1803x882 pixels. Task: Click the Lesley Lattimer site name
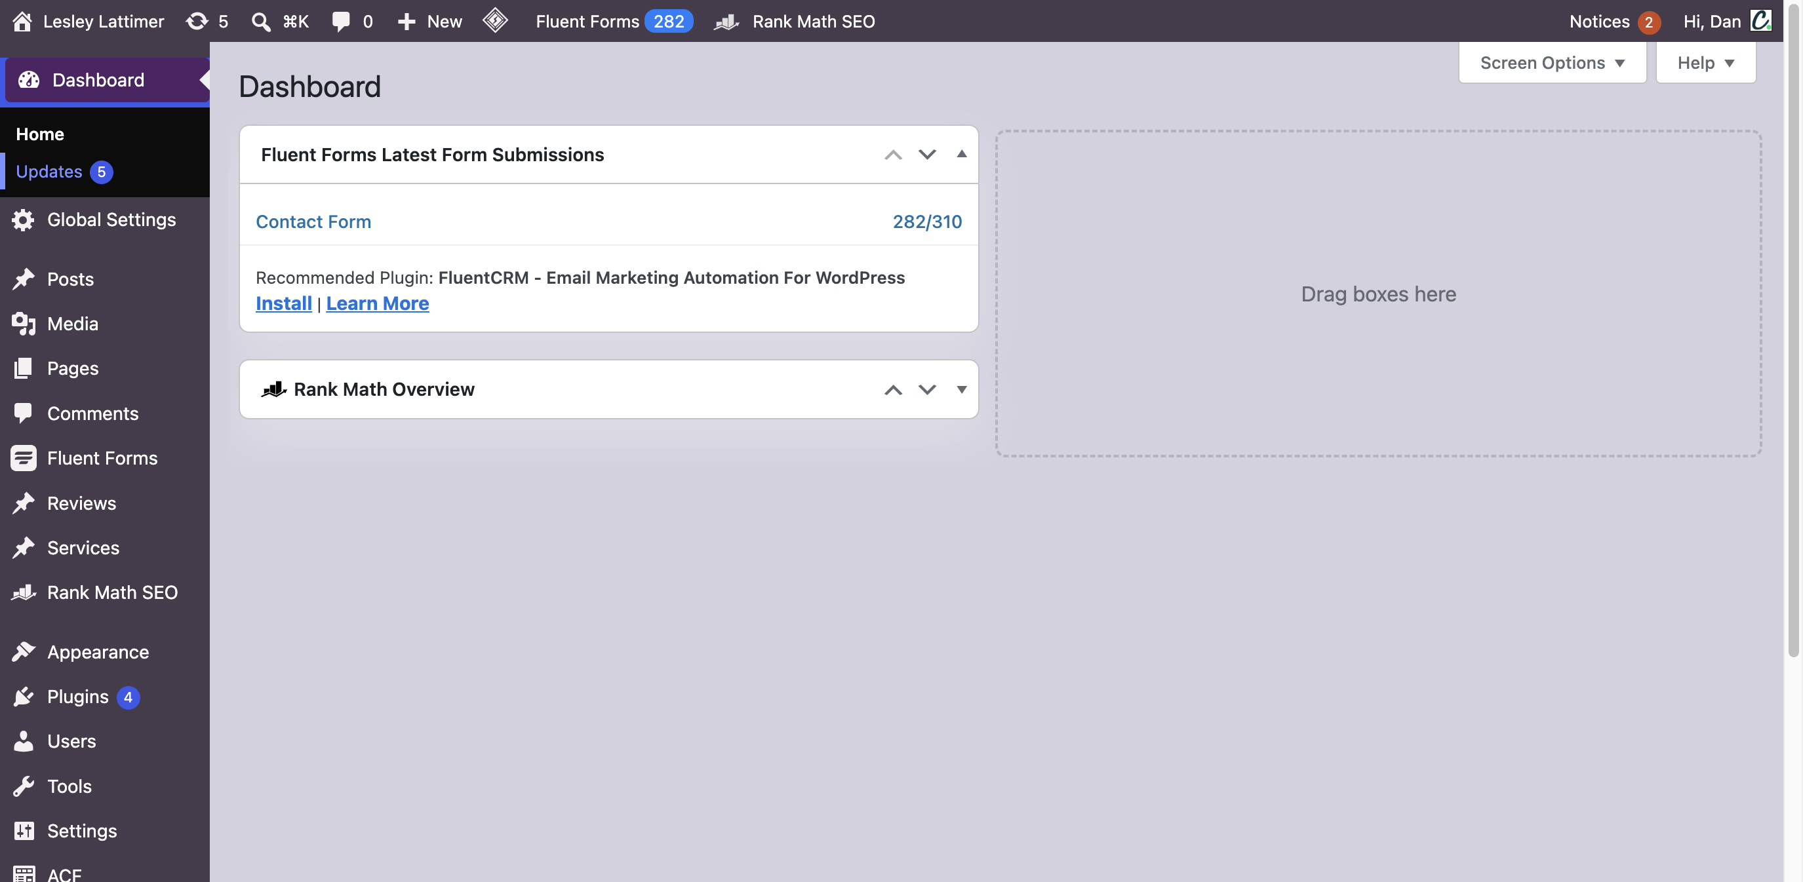(x=104, y=21)
